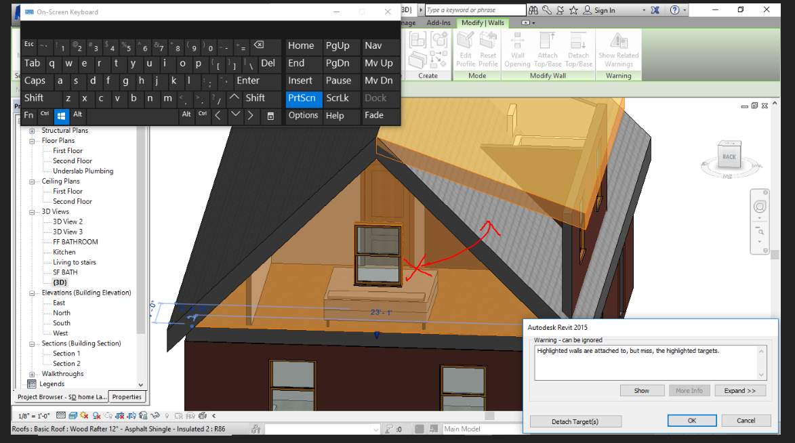The image size is (795, 443).
Task: Switch to Project Browser panel tab
Action: pos(62,397)
